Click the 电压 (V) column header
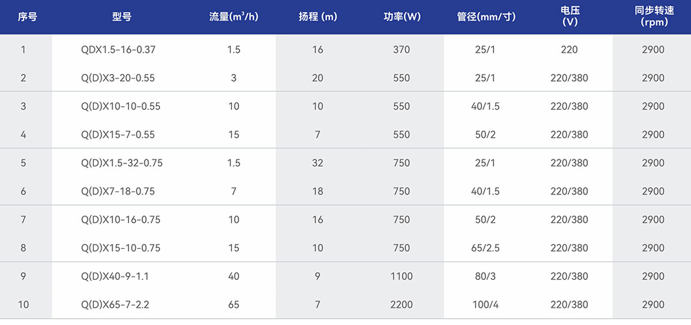Viewport: 691px width, 325px height. [x=569, y=17]
